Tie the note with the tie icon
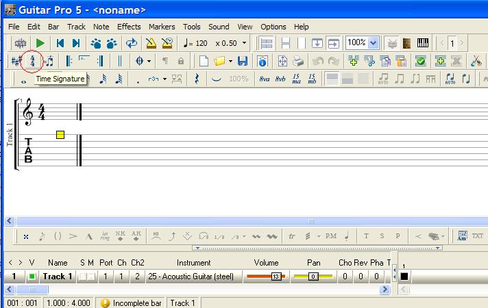The width and height of the screenshot is (488, 308). [217, 79]
